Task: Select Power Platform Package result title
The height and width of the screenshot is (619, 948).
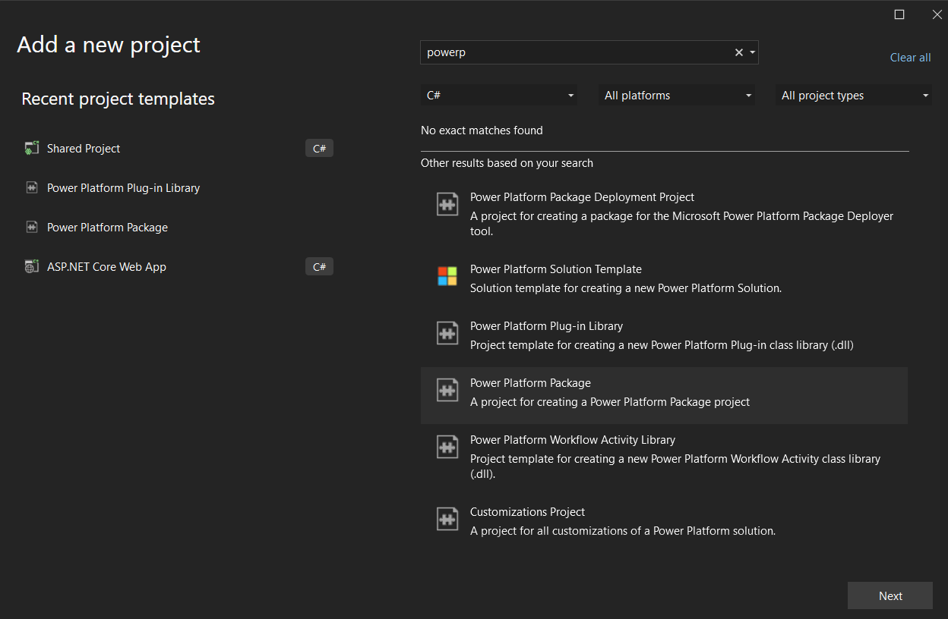Action: [530, 383]
